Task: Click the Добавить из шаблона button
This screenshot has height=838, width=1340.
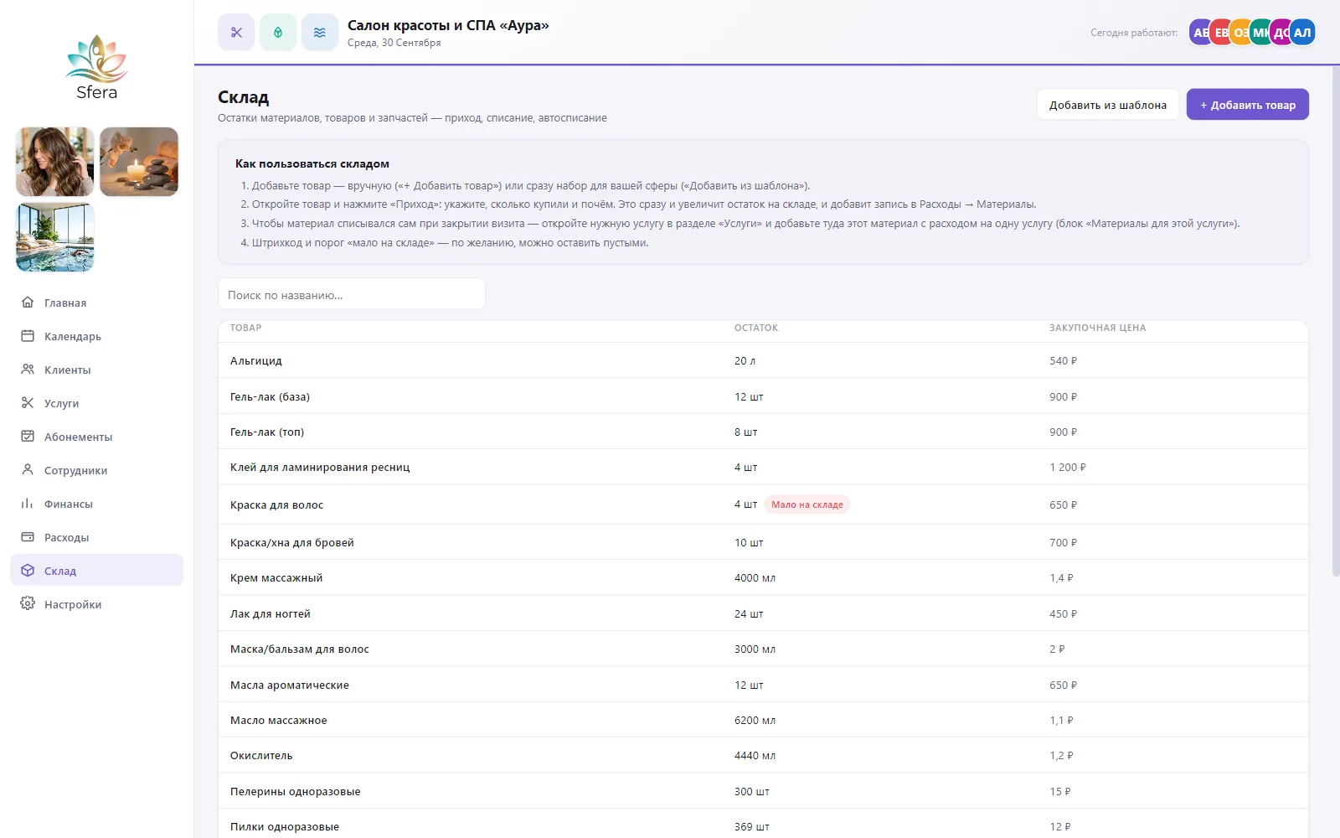Action: (x=1107, y=105)
